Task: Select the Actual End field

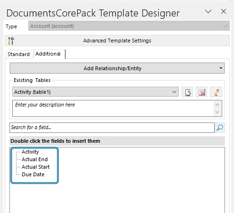Action: click(x=35, y=159)
